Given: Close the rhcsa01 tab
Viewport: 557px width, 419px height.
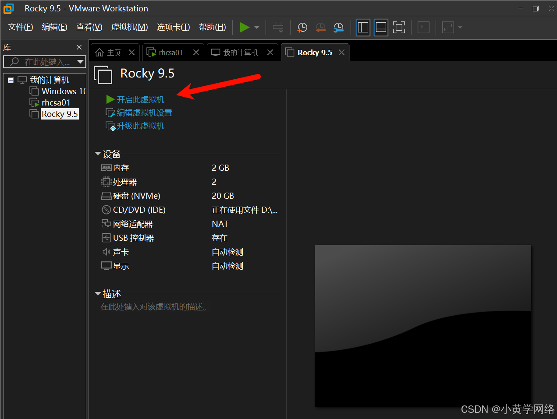Looking at the screenshot, I should 196,53.
